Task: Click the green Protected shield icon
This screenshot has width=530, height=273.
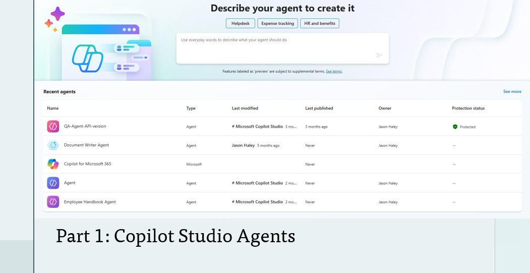Action: [455, 127]
